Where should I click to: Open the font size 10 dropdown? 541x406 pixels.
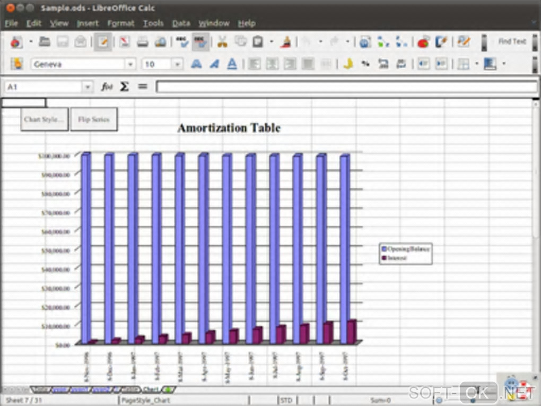click(177, 64)
